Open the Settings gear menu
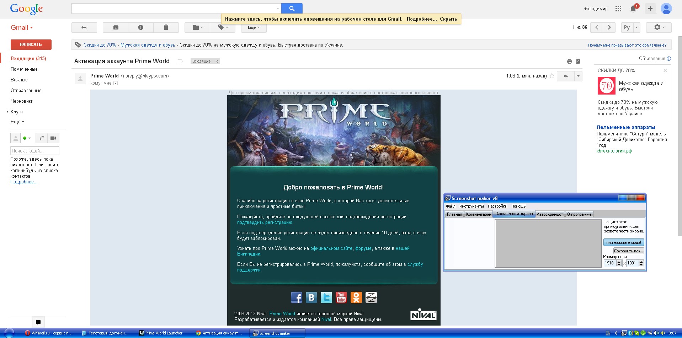Image resolution: width=682 pixels, height=338 pixels. coord(659,27)
